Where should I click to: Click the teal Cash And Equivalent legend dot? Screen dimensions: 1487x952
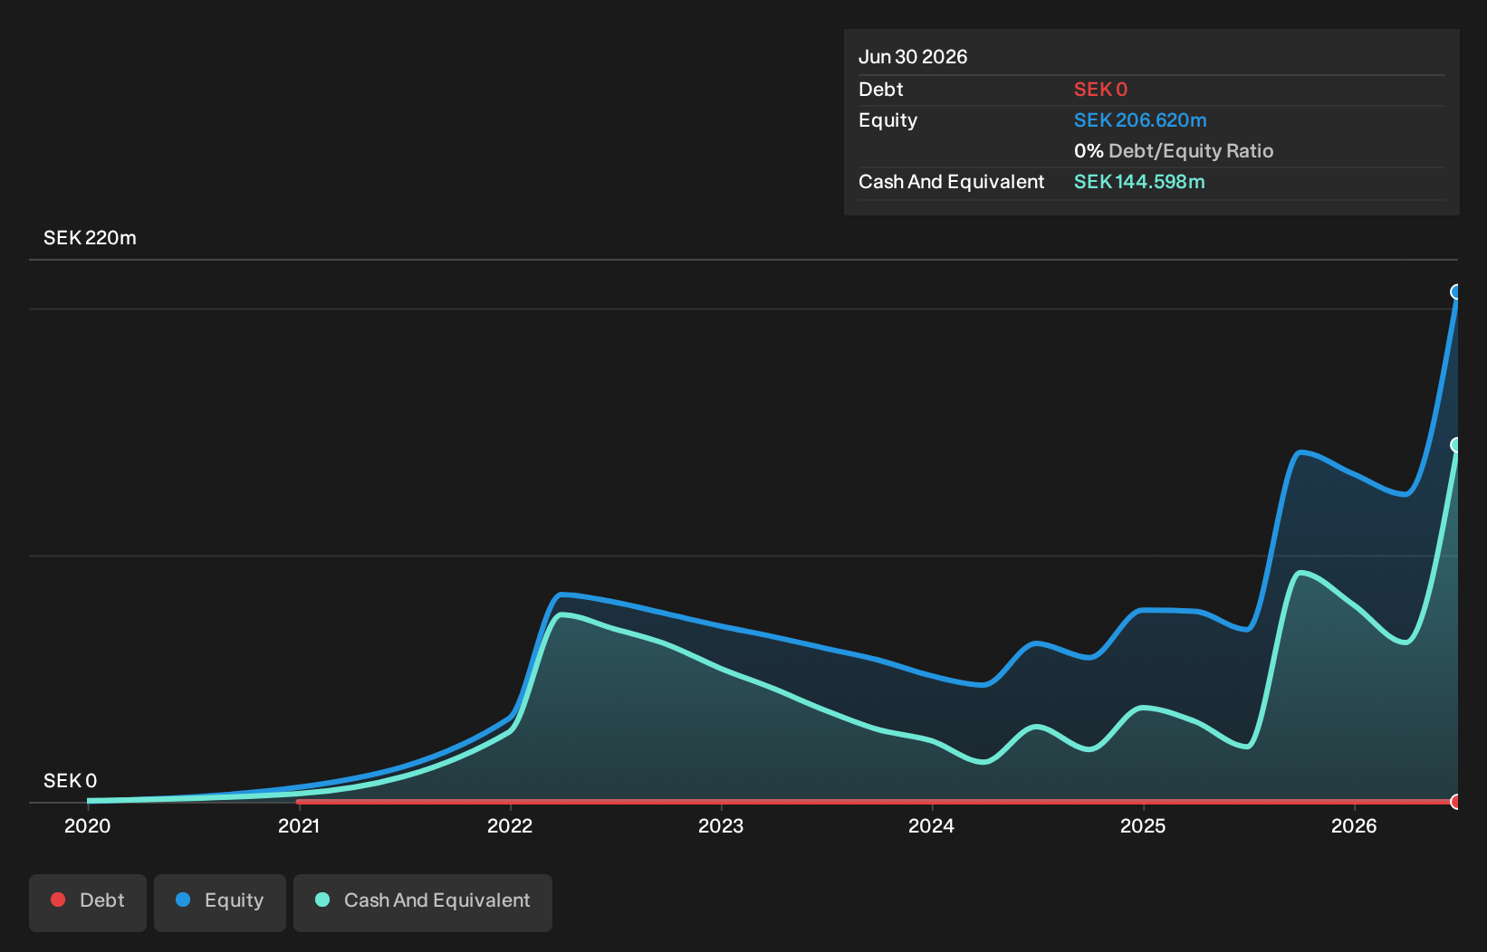tap(322, 900)
